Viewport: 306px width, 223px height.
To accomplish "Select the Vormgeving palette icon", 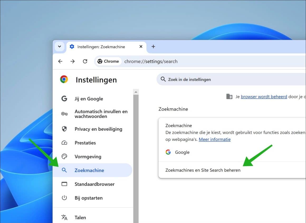I will (x=64, y=156).
